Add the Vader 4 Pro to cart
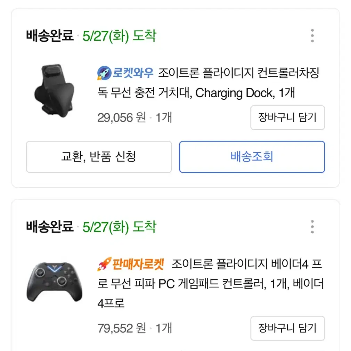The height and width of the screenshot is (351, 351). (x=287, y=328)
